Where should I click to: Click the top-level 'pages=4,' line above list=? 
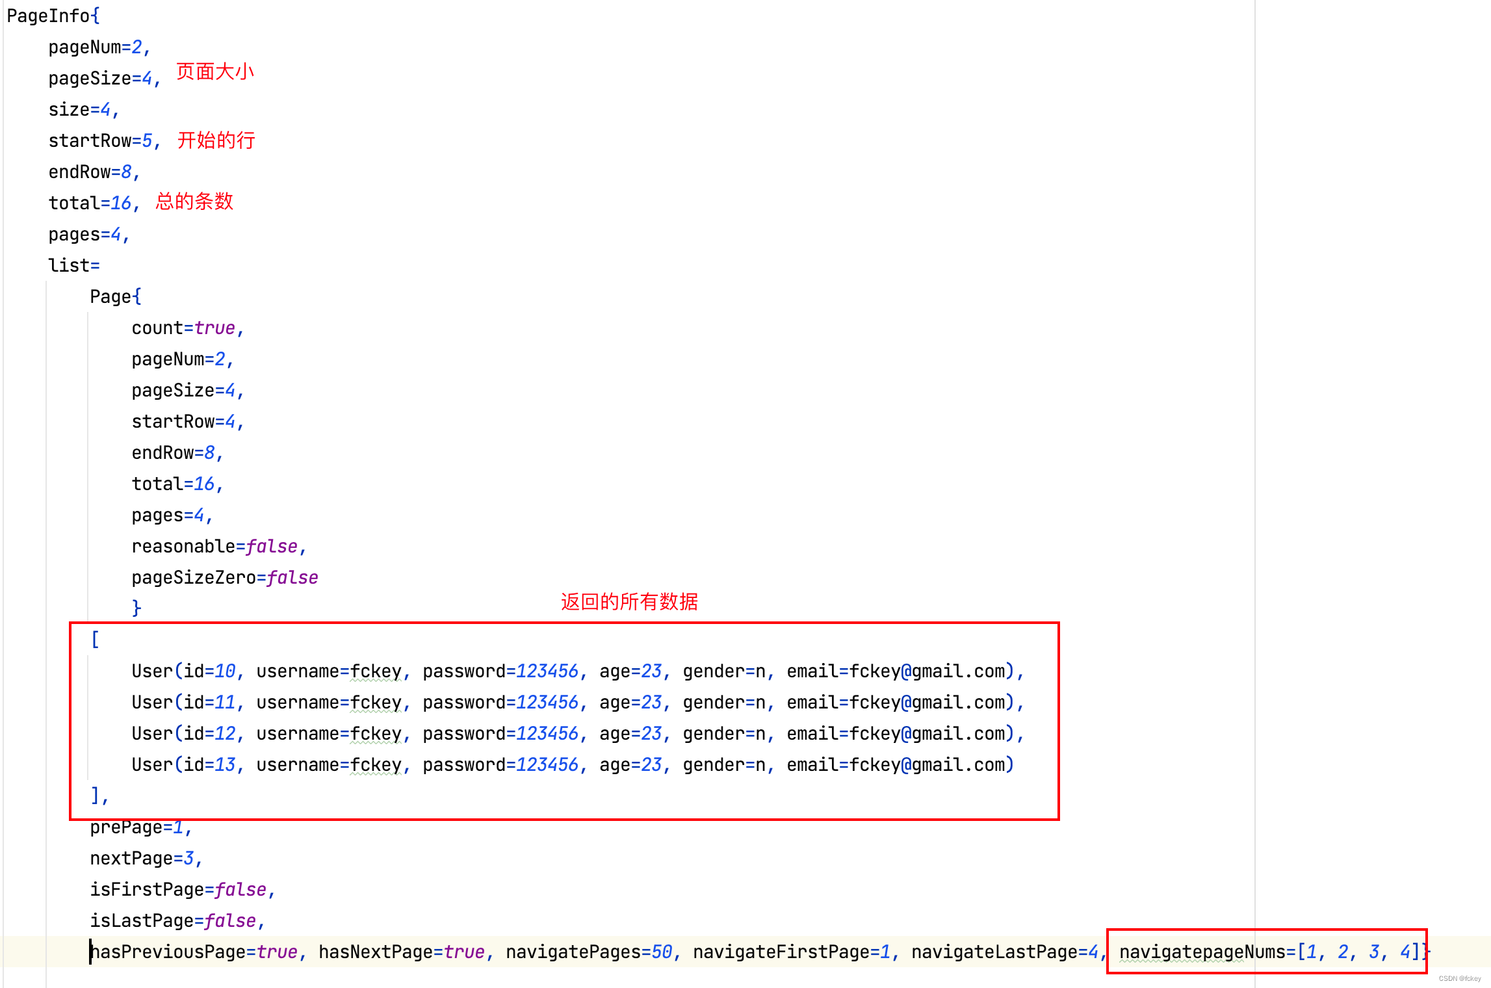[x=89, y=234]
